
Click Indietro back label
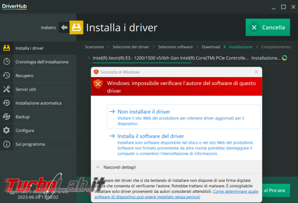49,28
